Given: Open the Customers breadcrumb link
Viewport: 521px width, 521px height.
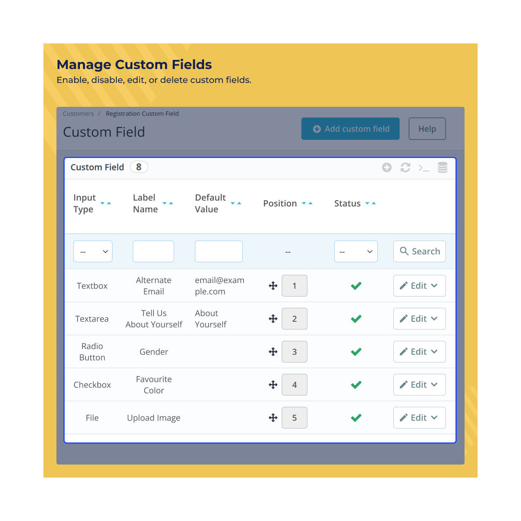Looking at the screenshot, I should [x=78, y=113].
